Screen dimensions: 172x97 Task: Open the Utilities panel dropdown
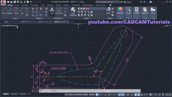pos(137,19)
